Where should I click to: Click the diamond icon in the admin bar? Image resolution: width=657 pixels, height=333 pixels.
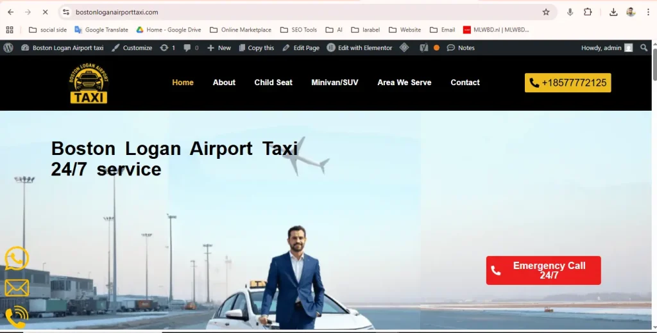coord(404,47)
